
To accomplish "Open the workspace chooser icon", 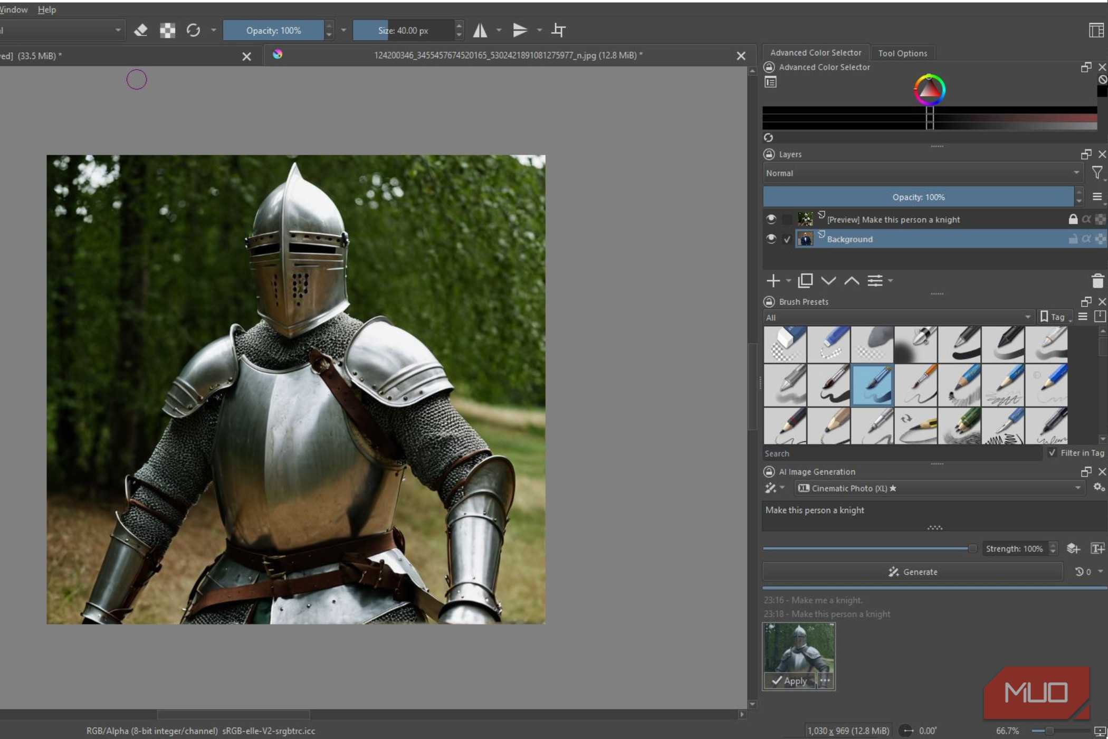I will coord(1096,31).
